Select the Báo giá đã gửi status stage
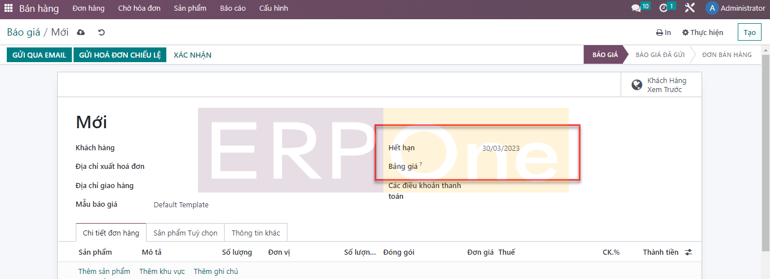Screen dimensions: 770x279 click(x=660, y=55)
